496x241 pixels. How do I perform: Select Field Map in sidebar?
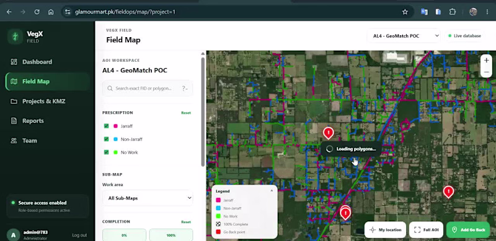48,82
